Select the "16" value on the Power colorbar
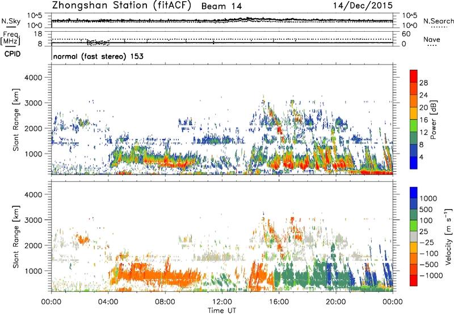 click(423, 120)
